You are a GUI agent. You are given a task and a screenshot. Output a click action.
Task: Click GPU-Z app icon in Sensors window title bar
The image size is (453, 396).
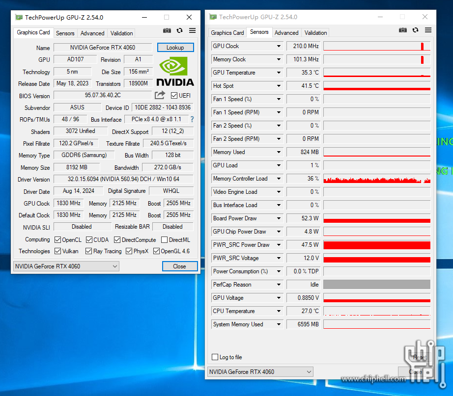(213, 17)
